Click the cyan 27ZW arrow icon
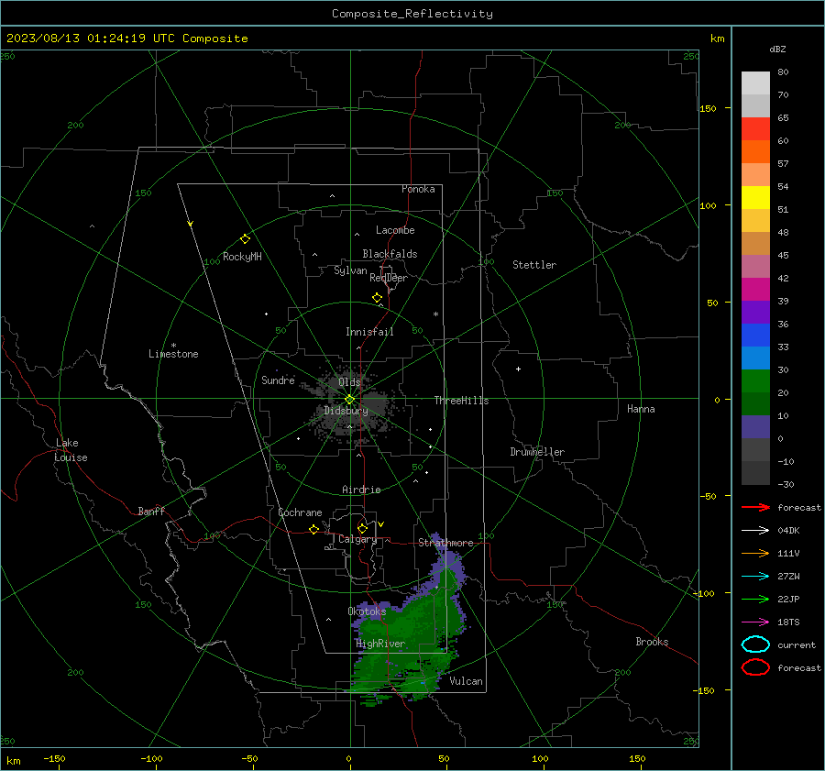825x771 pixels. [755, 577]
